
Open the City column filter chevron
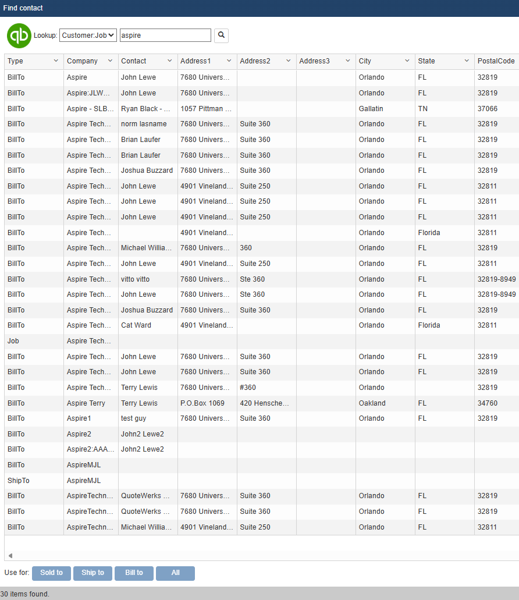point(407,61)
